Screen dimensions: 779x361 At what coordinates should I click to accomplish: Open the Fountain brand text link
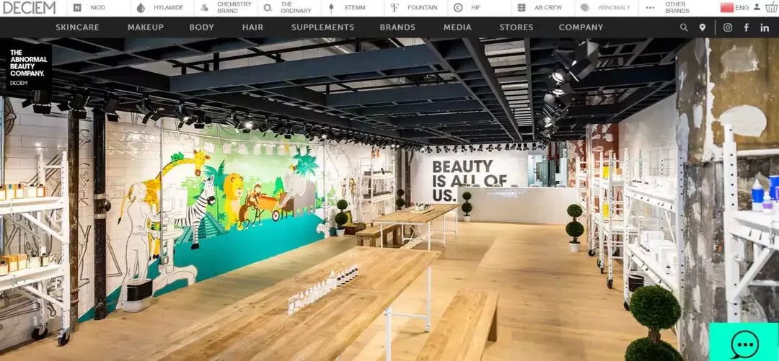(423, 7)
